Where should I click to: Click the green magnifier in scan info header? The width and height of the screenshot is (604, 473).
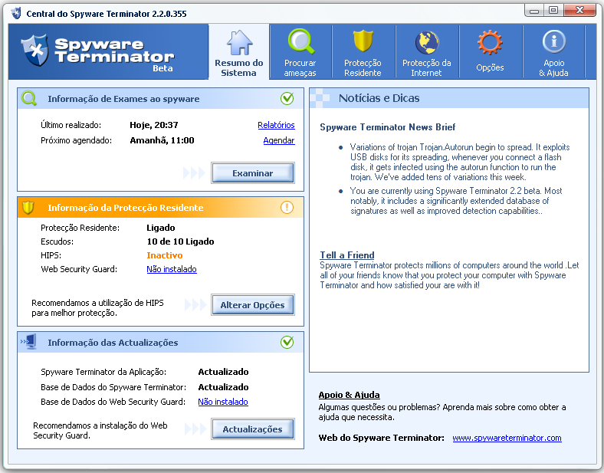29,99
